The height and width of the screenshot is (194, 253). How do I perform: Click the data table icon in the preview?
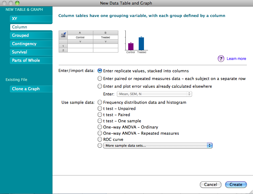point(63,35)
